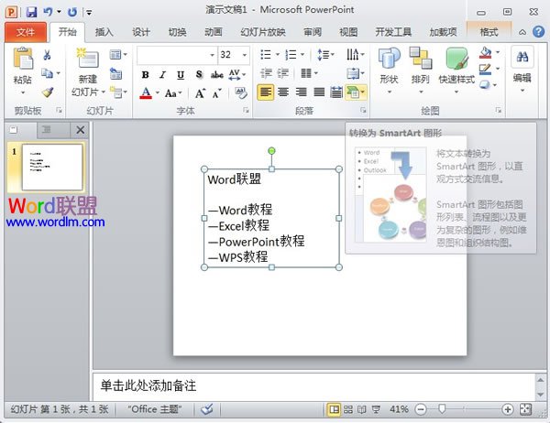Toggle Italic formatting
550x423 pixels.
coord(163,75)
